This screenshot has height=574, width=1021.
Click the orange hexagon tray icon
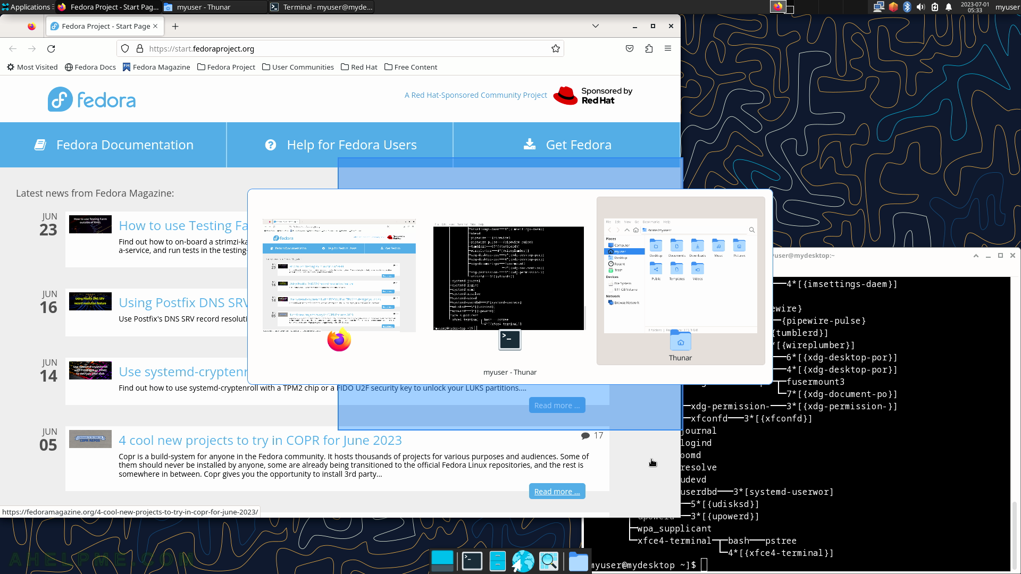pyautogui.click(x=893, y=7)
